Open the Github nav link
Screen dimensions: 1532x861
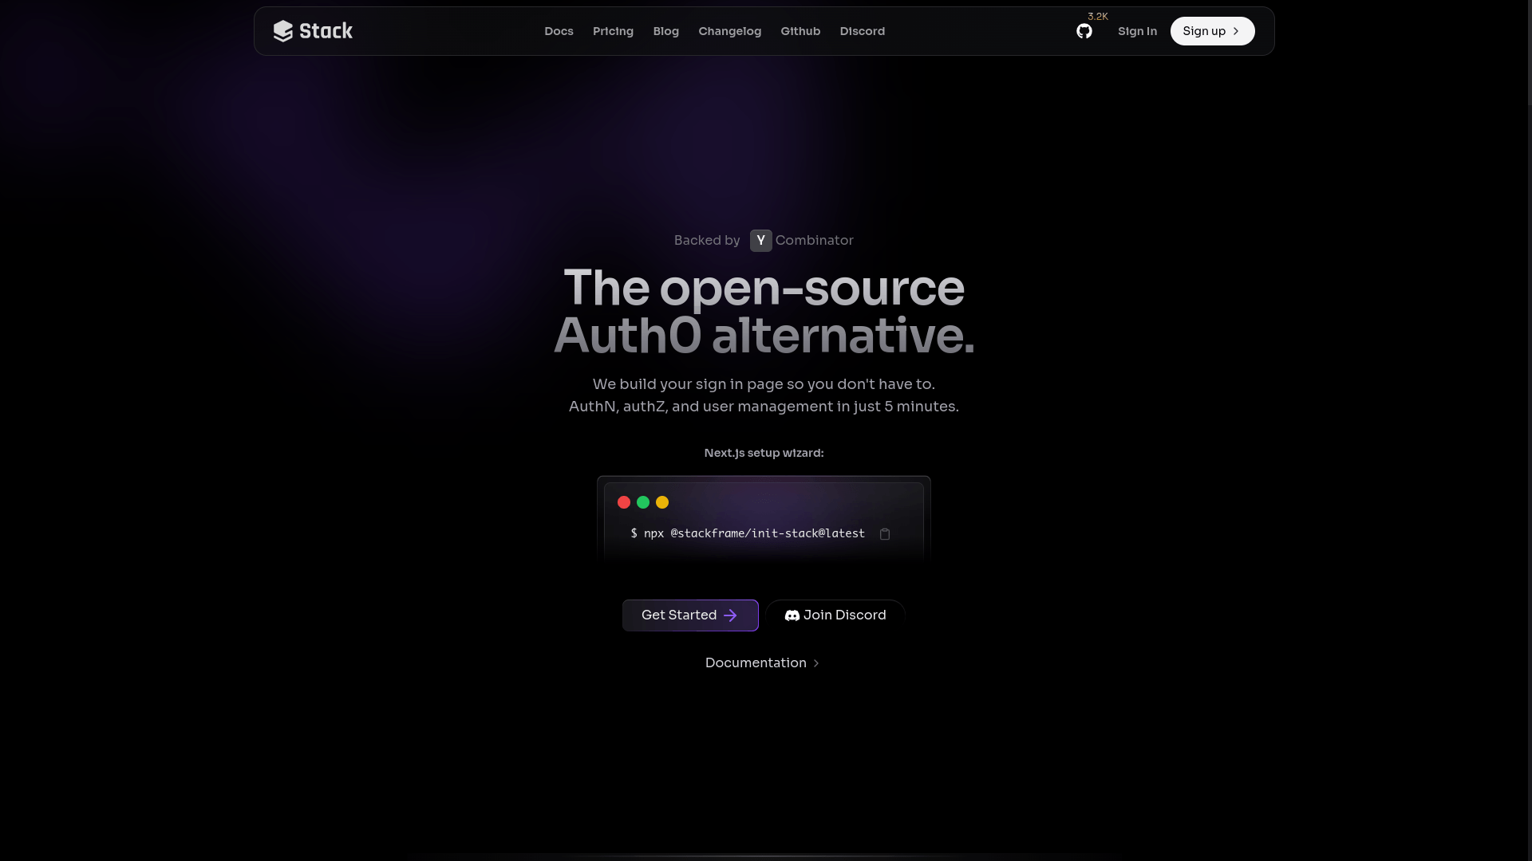point(800,31)
